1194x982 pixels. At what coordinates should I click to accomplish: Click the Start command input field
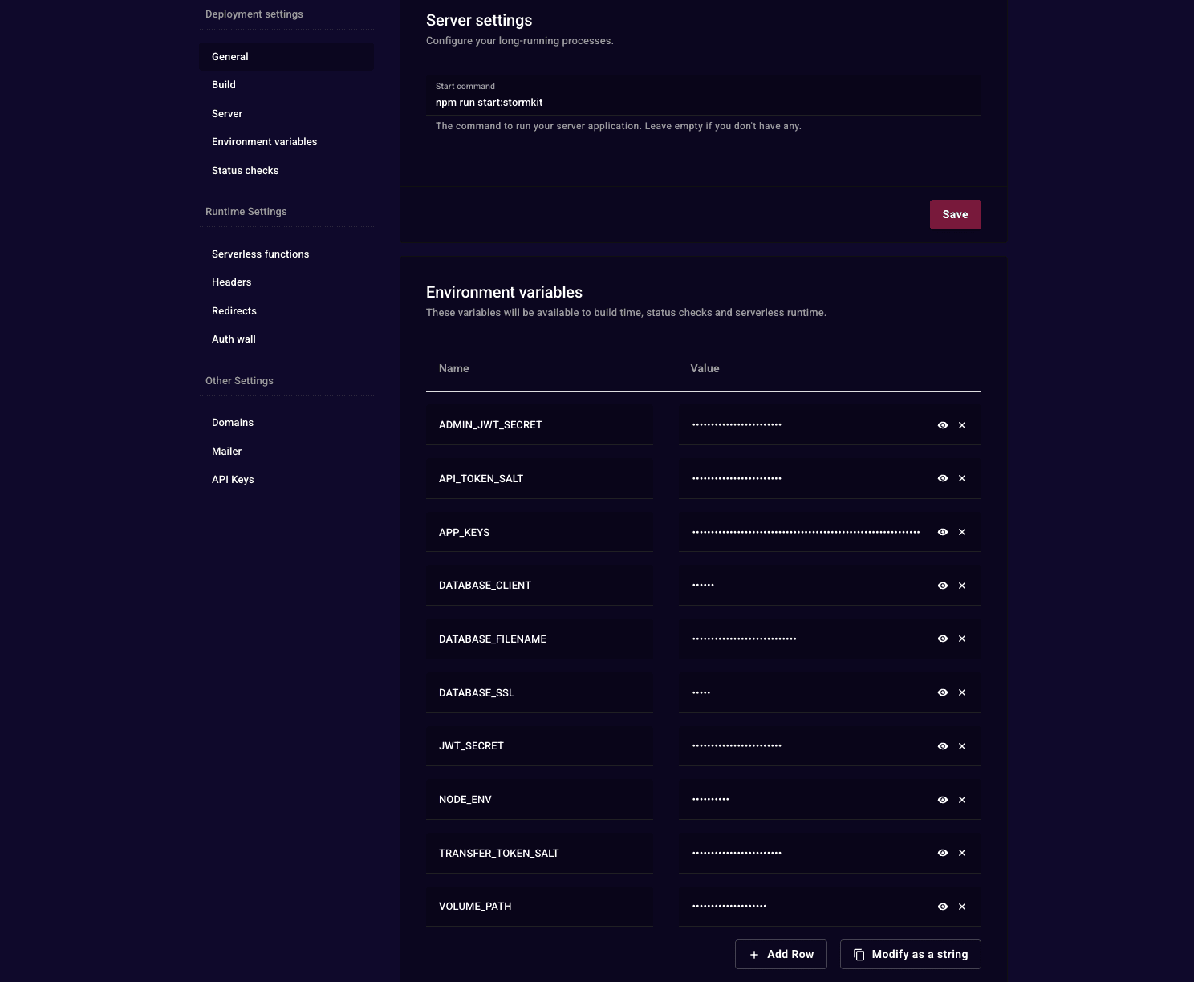click(x=704, y=102)
